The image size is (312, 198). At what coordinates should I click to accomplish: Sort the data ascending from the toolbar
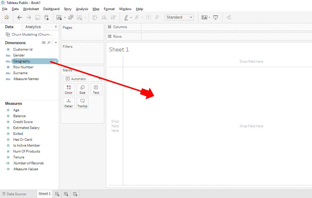point(104,17)
